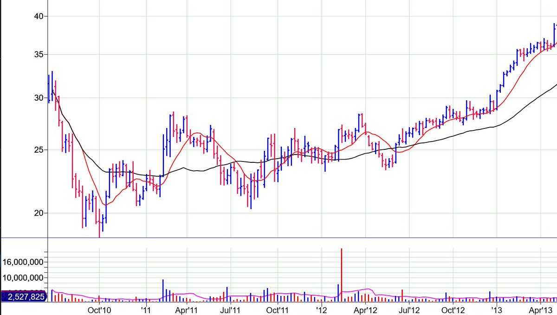Click the 16,000,000 volume axis label
The height and width of the screenshot is (315, 557).
tap(22, 262)
